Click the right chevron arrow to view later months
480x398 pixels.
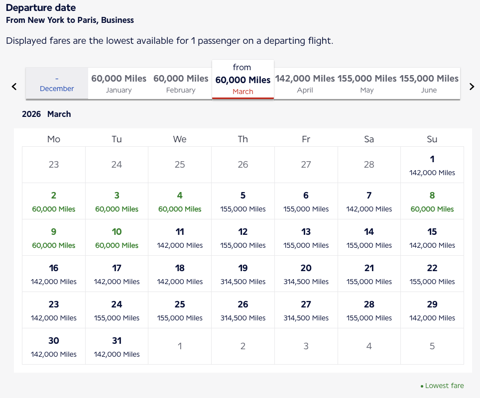[x=471, y=86]
